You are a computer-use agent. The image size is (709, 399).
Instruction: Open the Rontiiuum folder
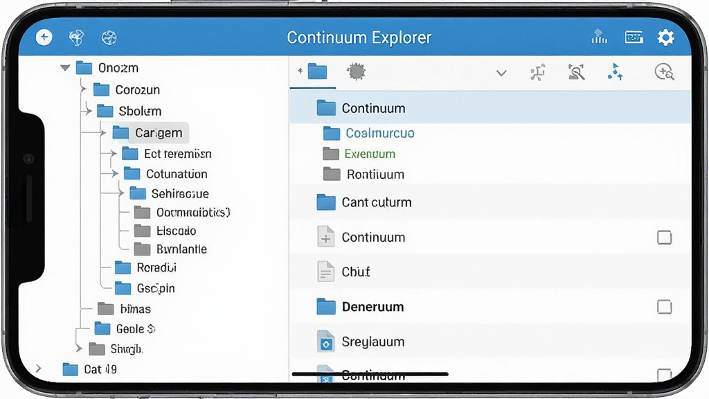364,174
